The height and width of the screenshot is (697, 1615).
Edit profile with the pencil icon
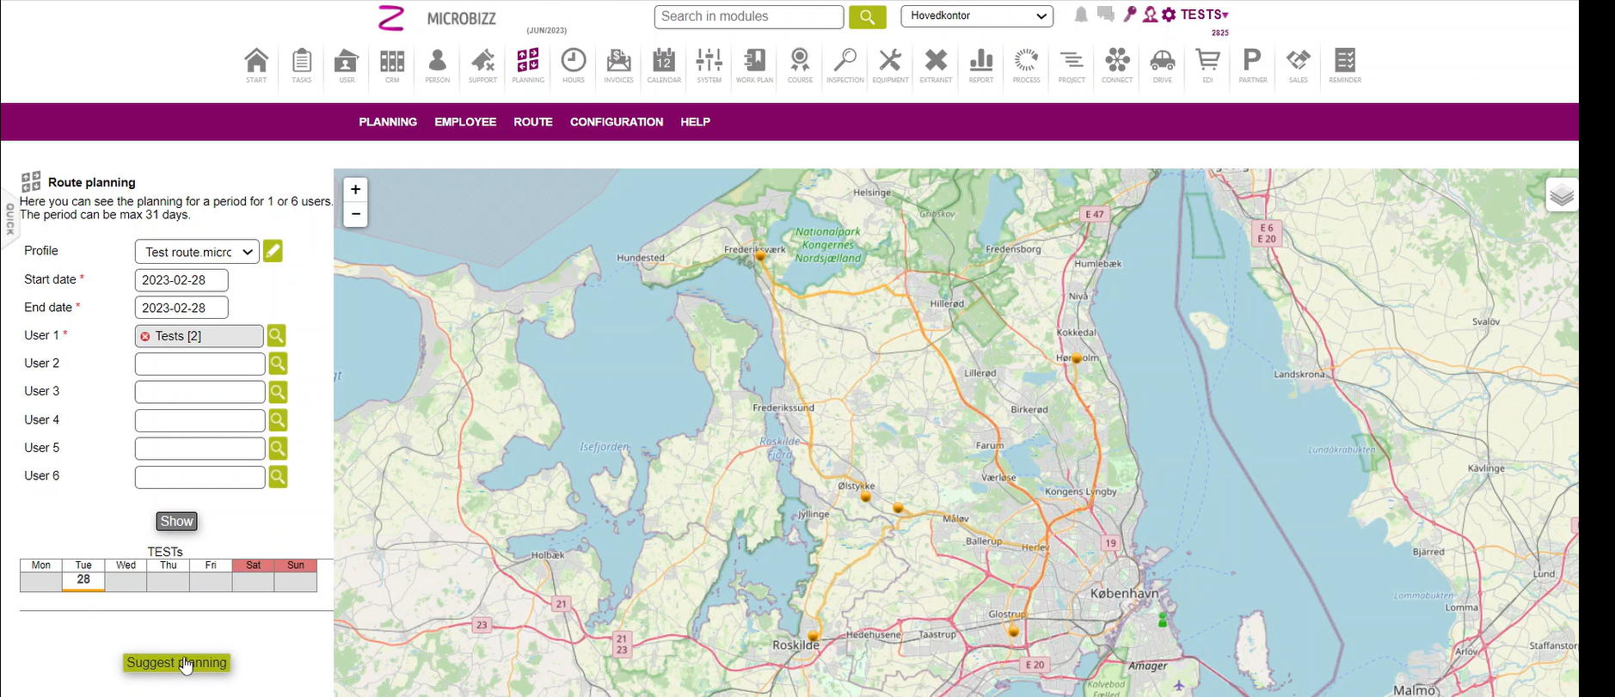point(273,251)
